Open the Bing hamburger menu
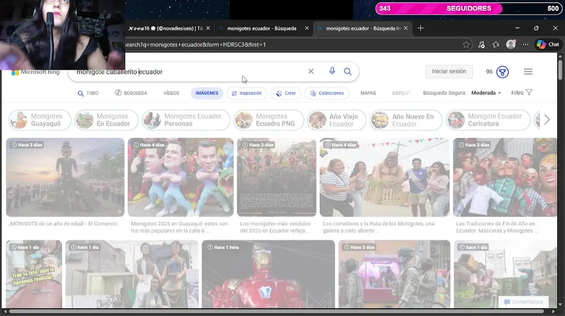This screenshot has width=565, height=316. [x=528, y=72]
